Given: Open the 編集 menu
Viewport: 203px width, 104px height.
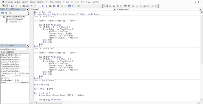Looking at the screenshot, I should tap(17, 2).
